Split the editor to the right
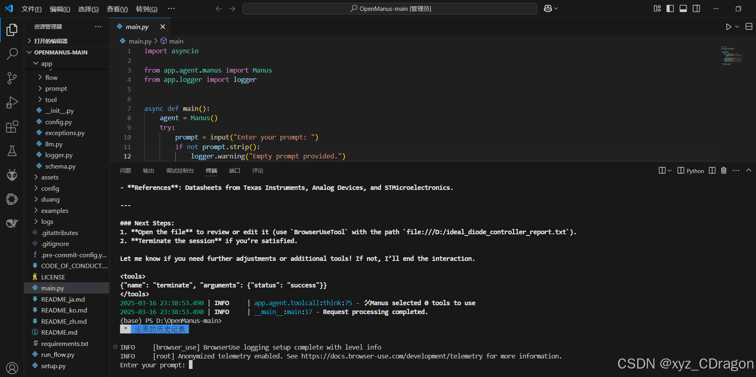 tap(749, 27)
